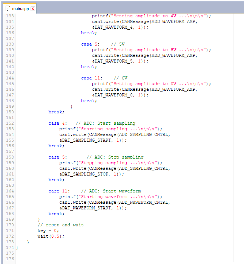Click line number 174 in the gutter
Viewport: 244px width, 264px height.
point(10,247)
